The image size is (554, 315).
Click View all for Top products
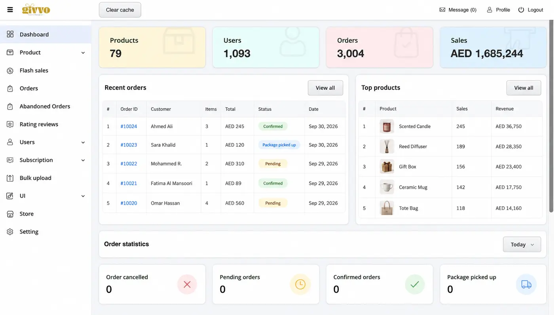(x=524, y=88)
